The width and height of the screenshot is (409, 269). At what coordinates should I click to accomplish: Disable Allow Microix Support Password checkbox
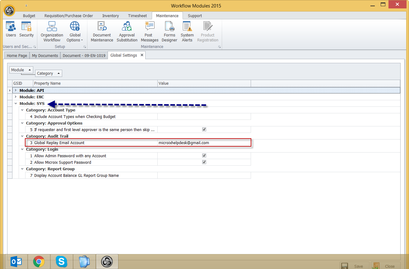click(x=204, y=162)
